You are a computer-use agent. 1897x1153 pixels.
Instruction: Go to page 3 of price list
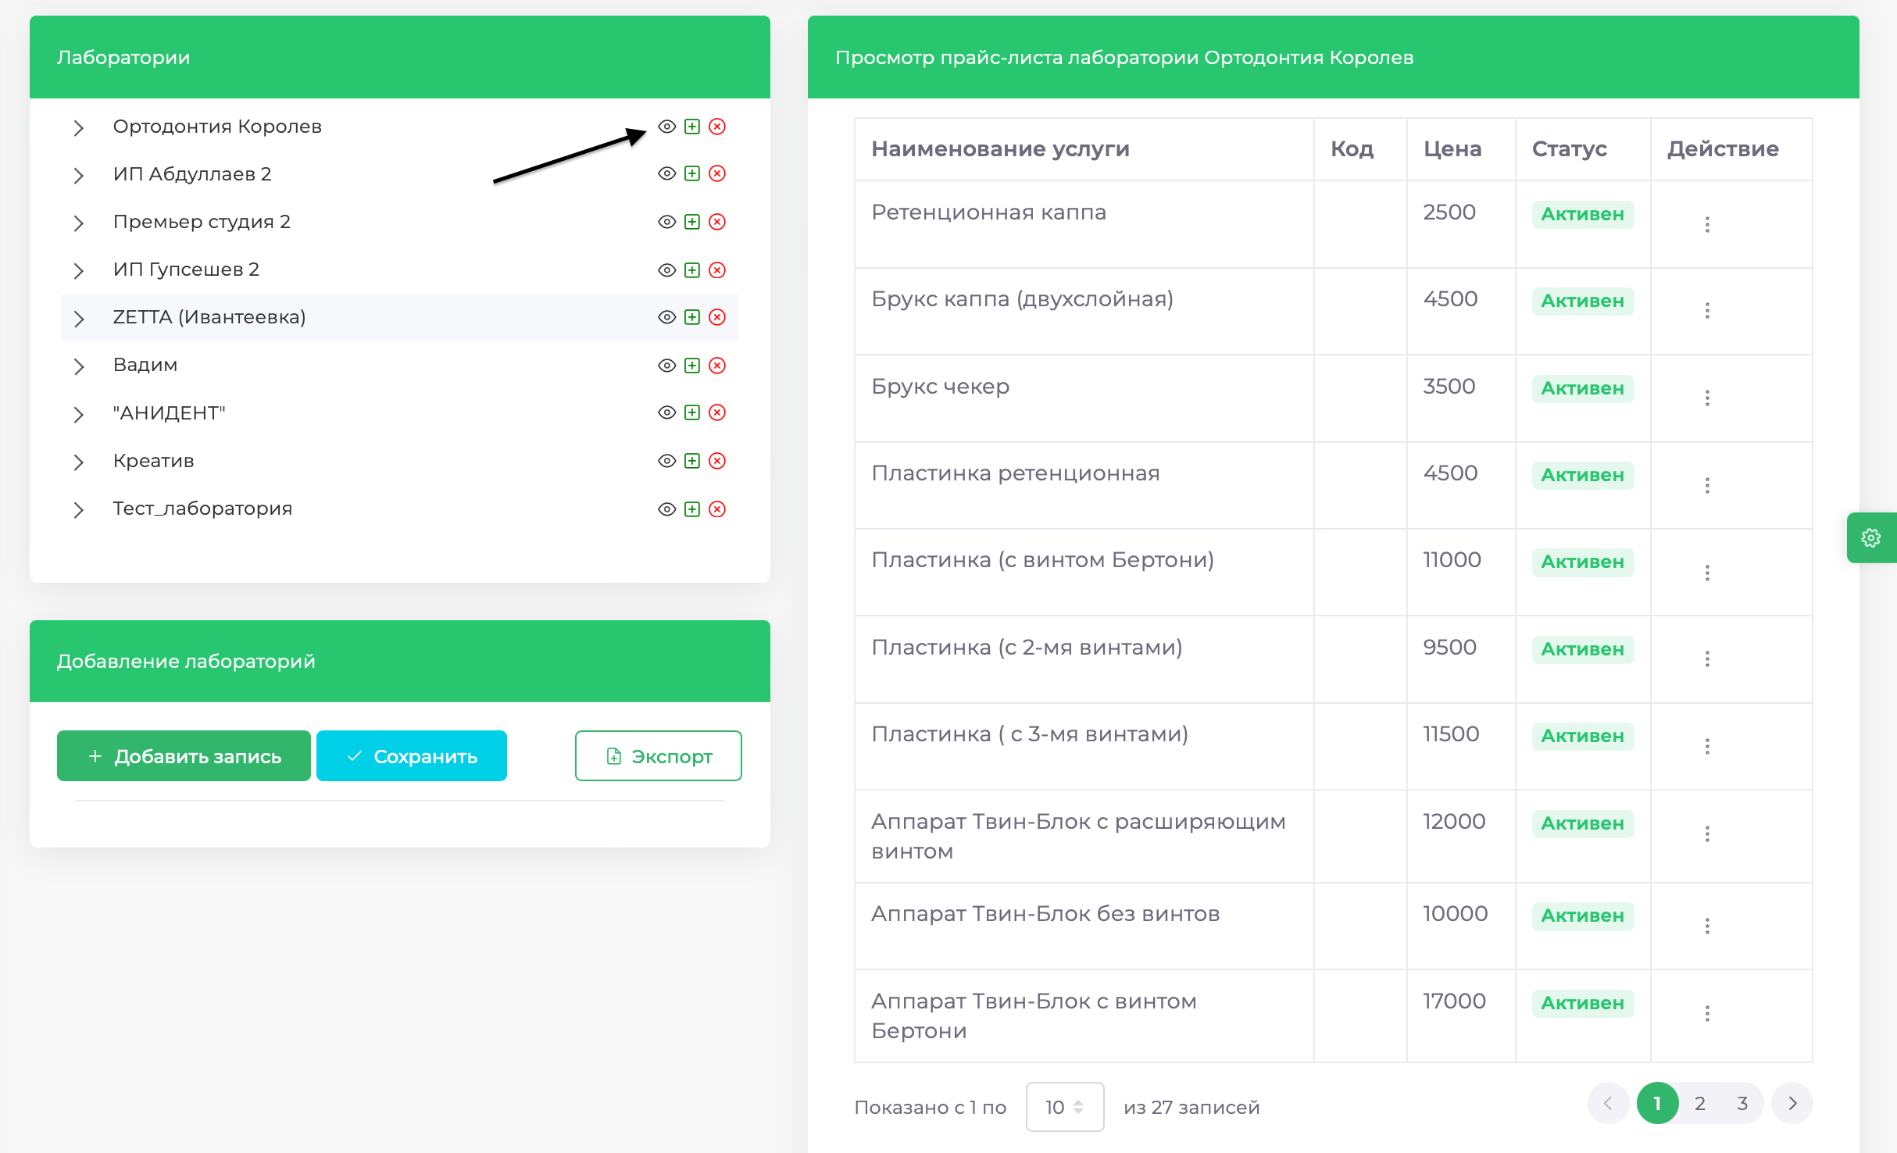tap(1742, 1104)
